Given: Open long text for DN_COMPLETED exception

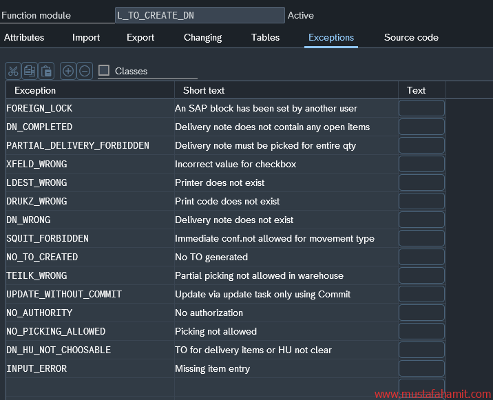Looking at the screenshot, I should pos(421,127).
